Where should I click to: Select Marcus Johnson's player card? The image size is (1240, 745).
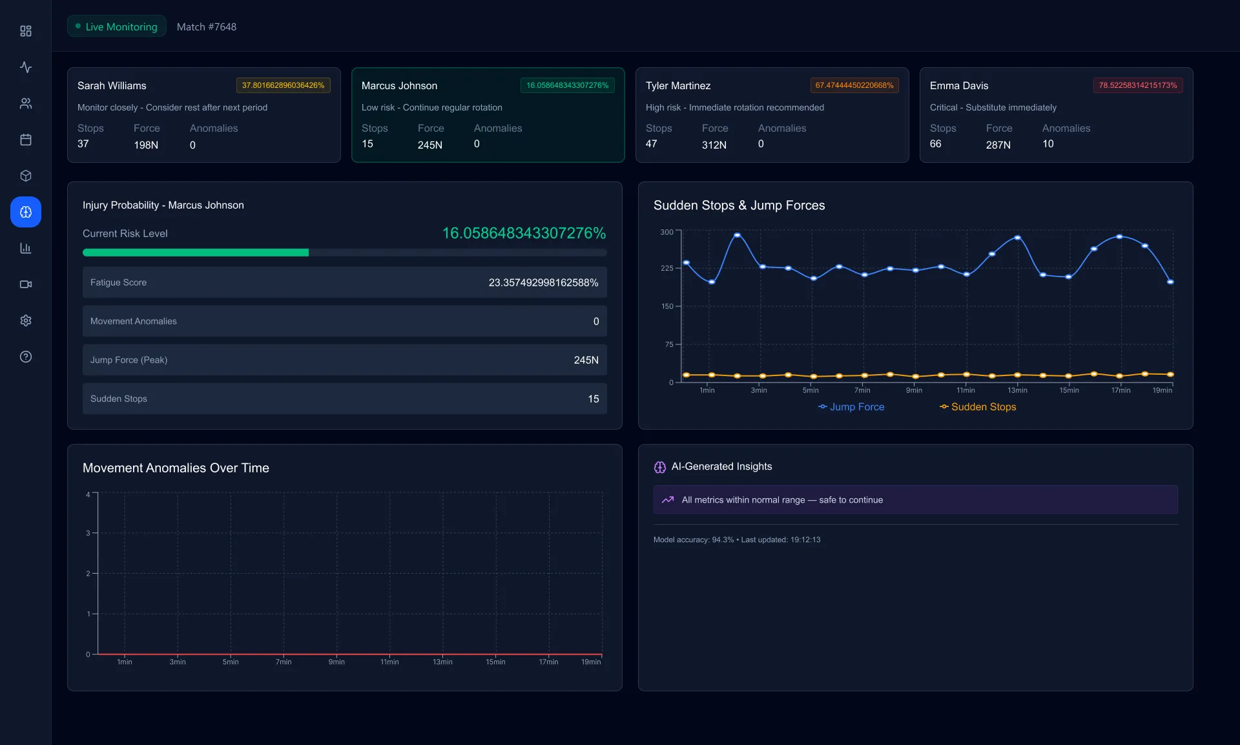coord(488,115)
